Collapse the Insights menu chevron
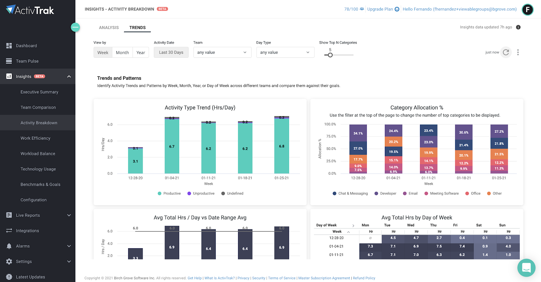 click(69, 77)
